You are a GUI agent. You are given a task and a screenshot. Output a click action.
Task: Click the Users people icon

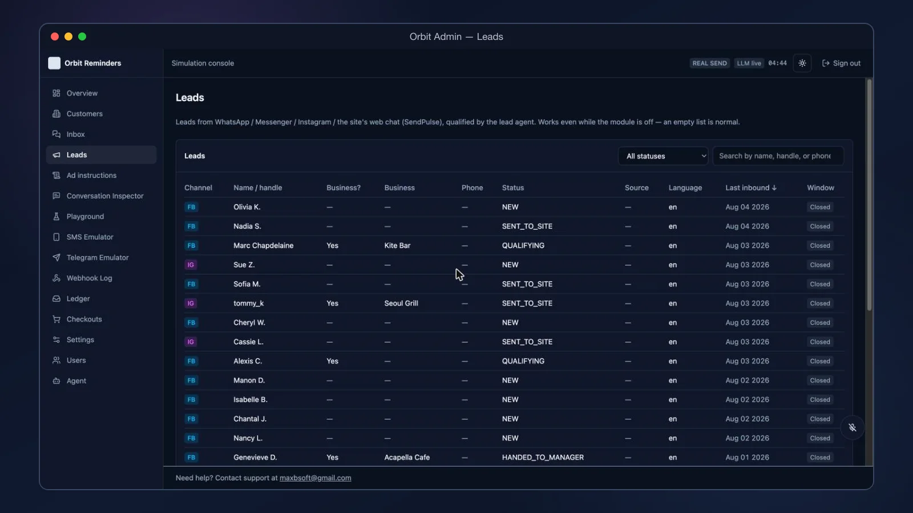tap(56, 360)
